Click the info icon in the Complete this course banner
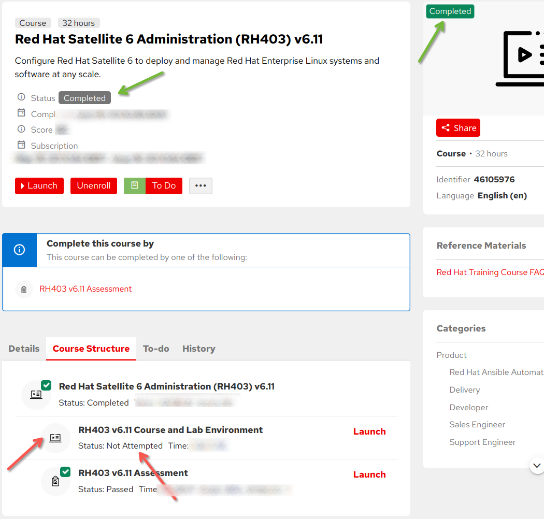Viewport: 544px width, 519px height. 19,250
